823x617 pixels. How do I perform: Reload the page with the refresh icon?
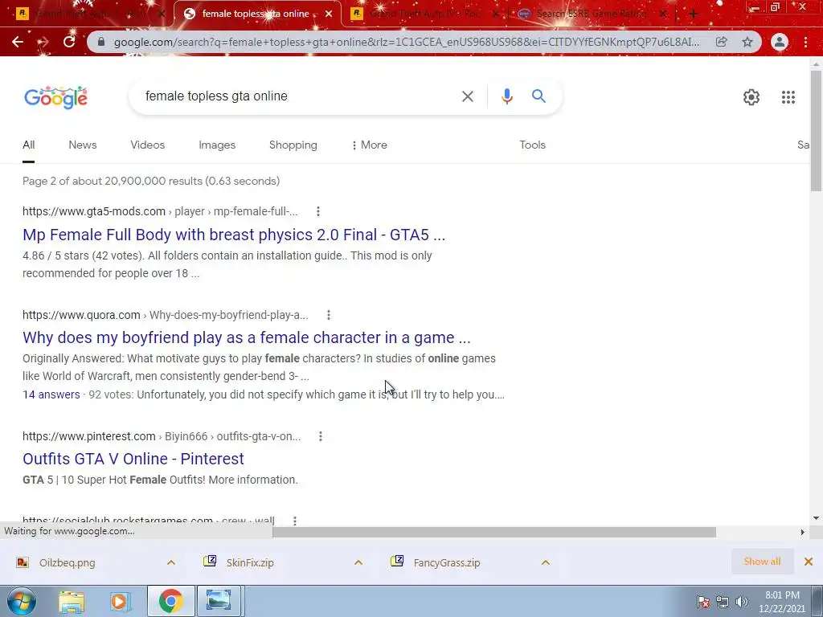pos(69,42)
